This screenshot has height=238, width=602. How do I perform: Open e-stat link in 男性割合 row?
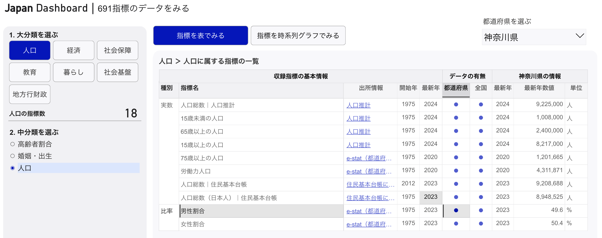[369, 211]
